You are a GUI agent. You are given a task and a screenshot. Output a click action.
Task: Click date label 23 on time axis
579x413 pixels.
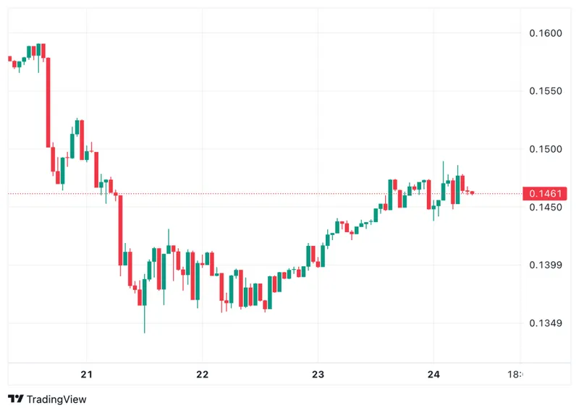[x=318, y=374]
